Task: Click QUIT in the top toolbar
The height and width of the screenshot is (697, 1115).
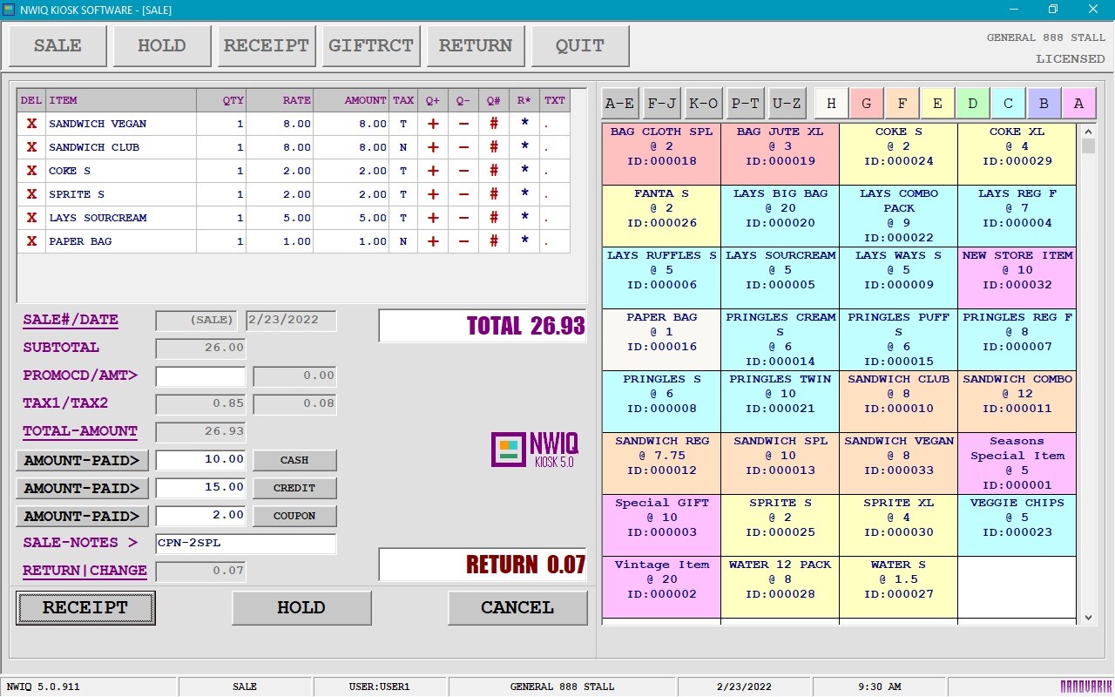Action: [x=580, y=46]
